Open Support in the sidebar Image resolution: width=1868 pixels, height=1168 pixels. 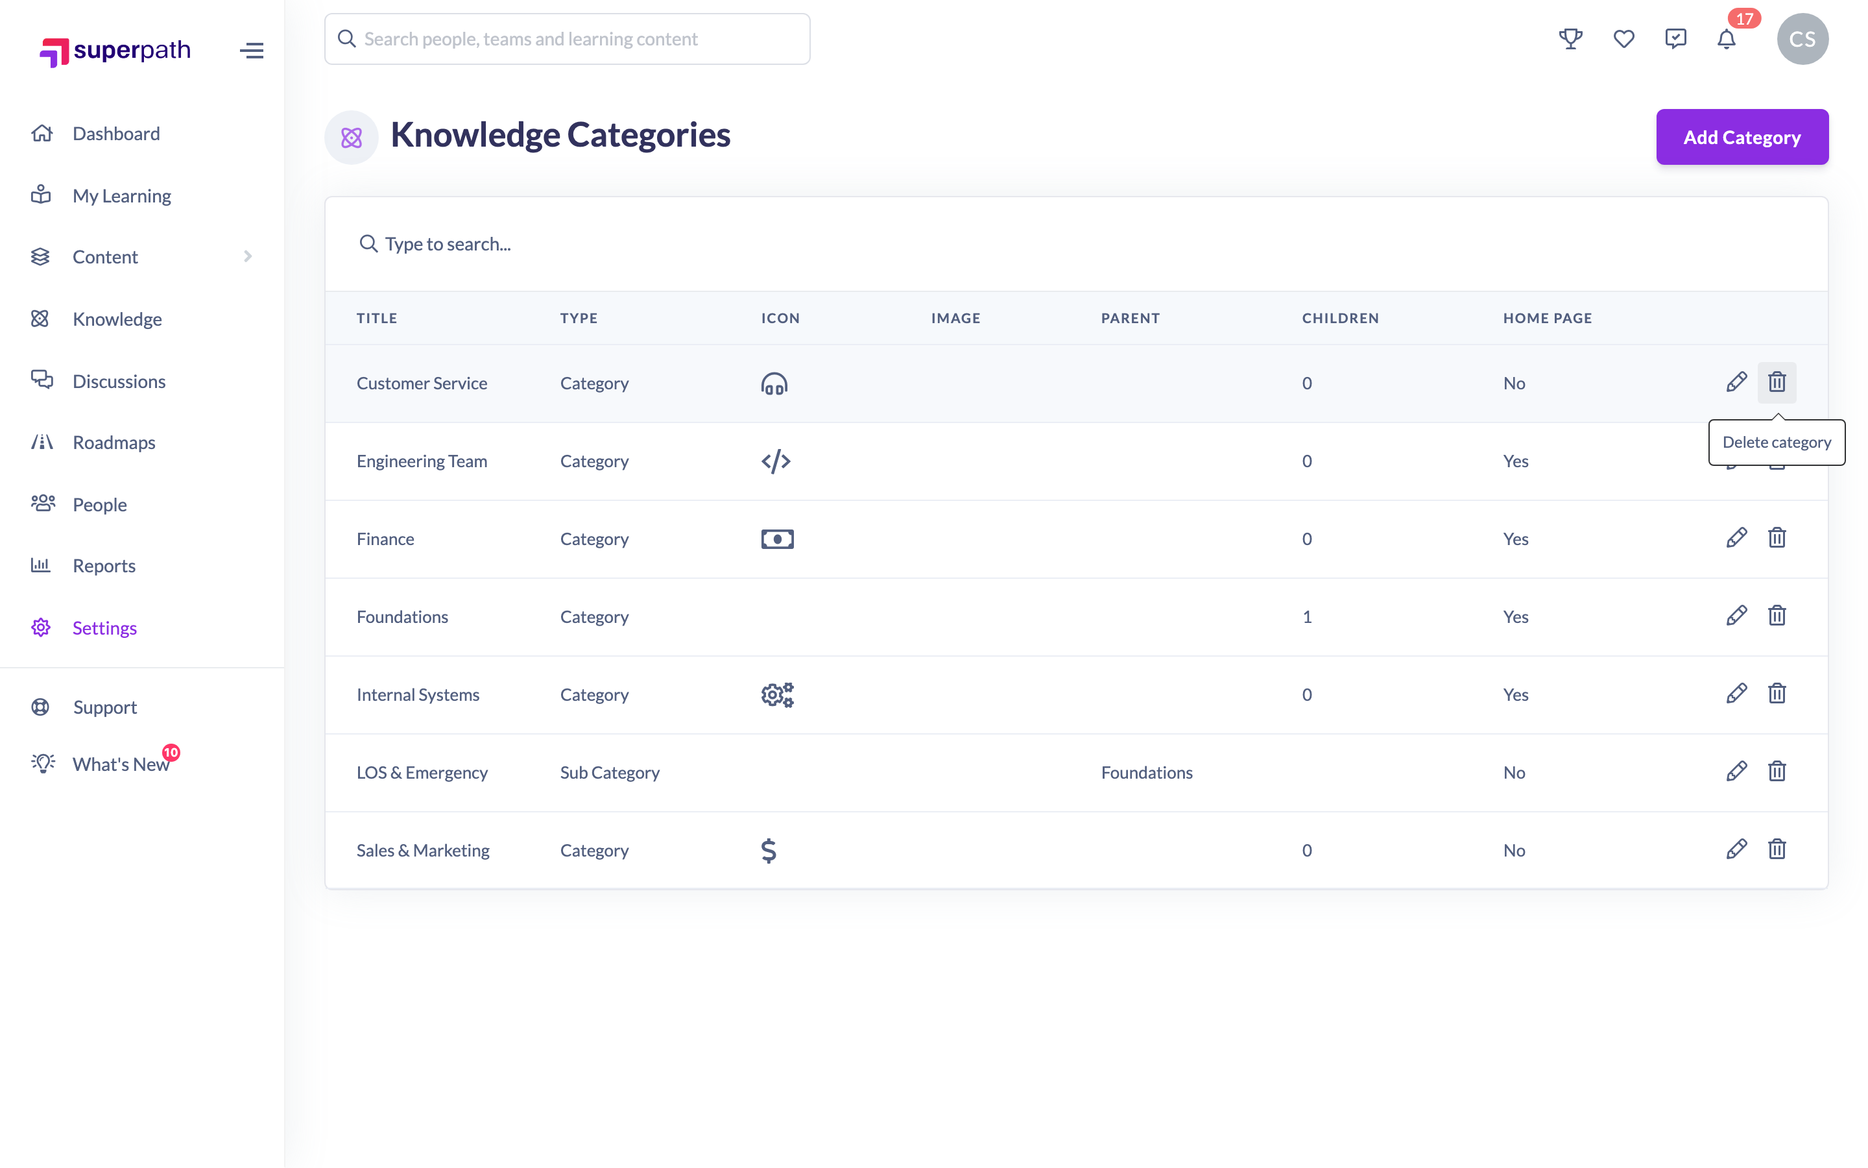[105, 707]
